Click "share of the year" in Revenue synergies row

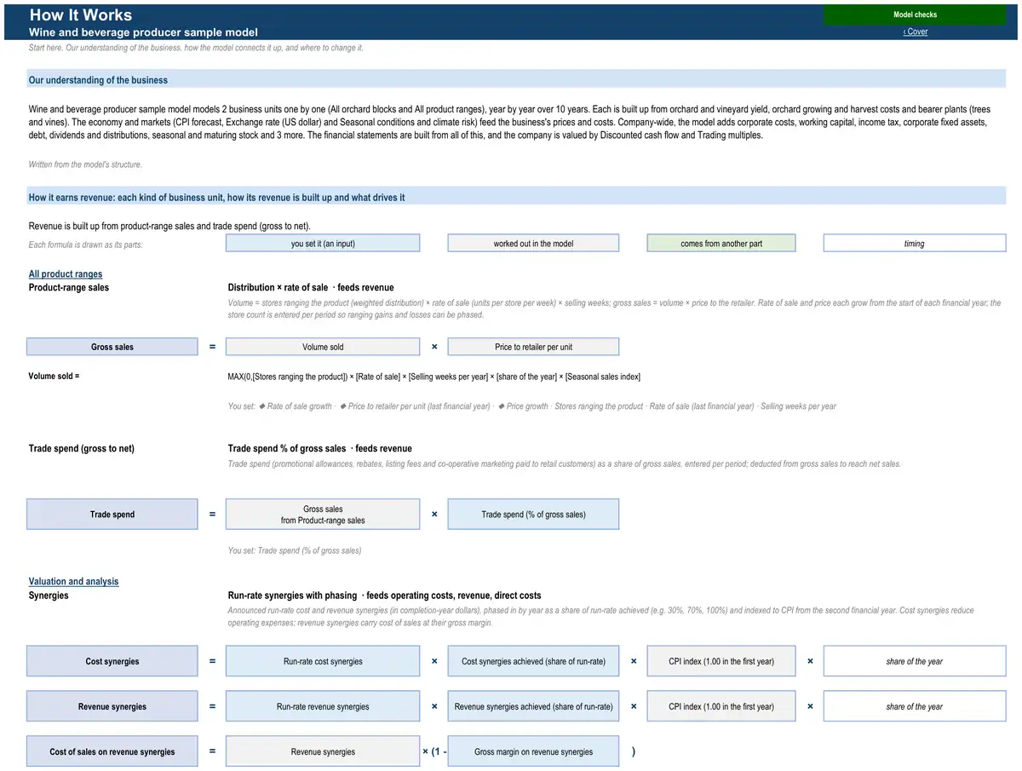click(915, 706)
